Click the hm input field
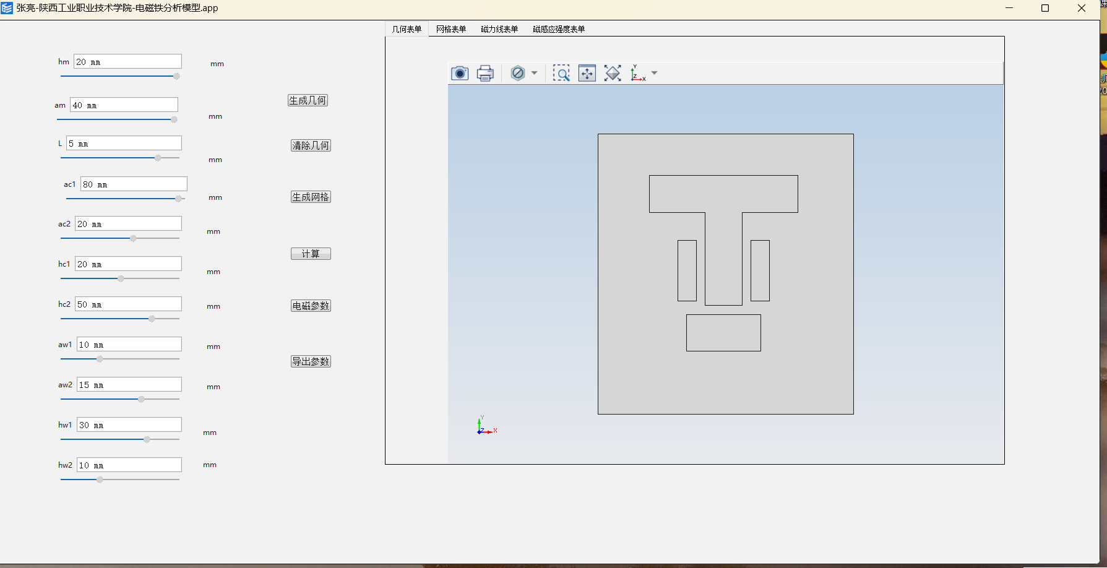The height and width of the screenshot is (568, 1107). 127,61
